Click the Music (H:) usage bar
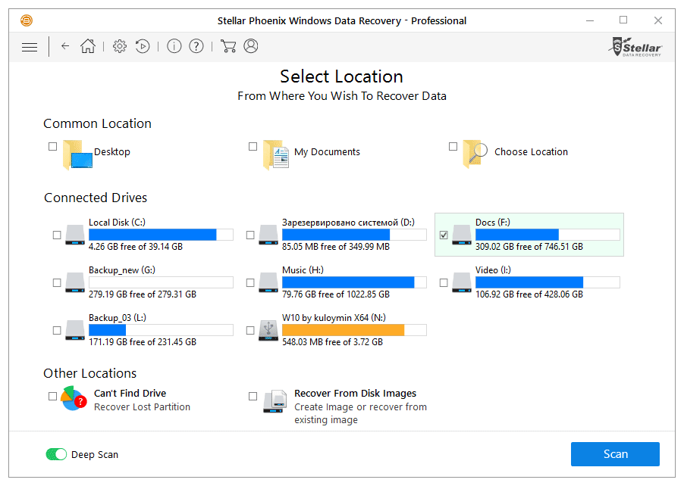Screen dimensions: 684x489 (354, 282)
